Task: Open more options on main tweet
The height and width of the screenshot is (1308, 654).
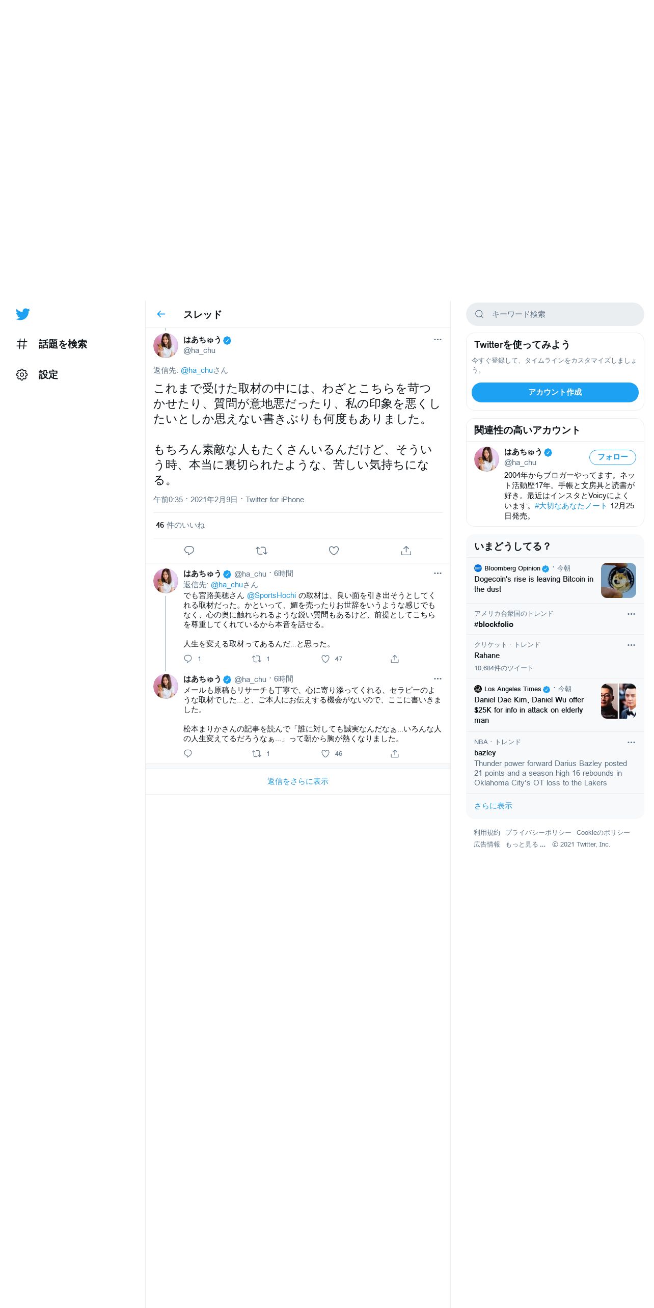Action: click(x=438, y=339)
